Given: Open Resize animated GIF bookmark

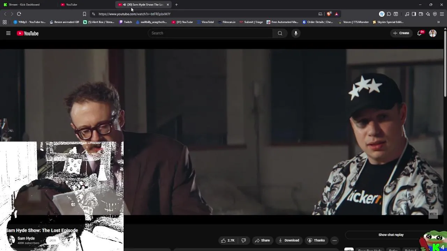Looking at the screenshot, I should click(x=64, y=22).
